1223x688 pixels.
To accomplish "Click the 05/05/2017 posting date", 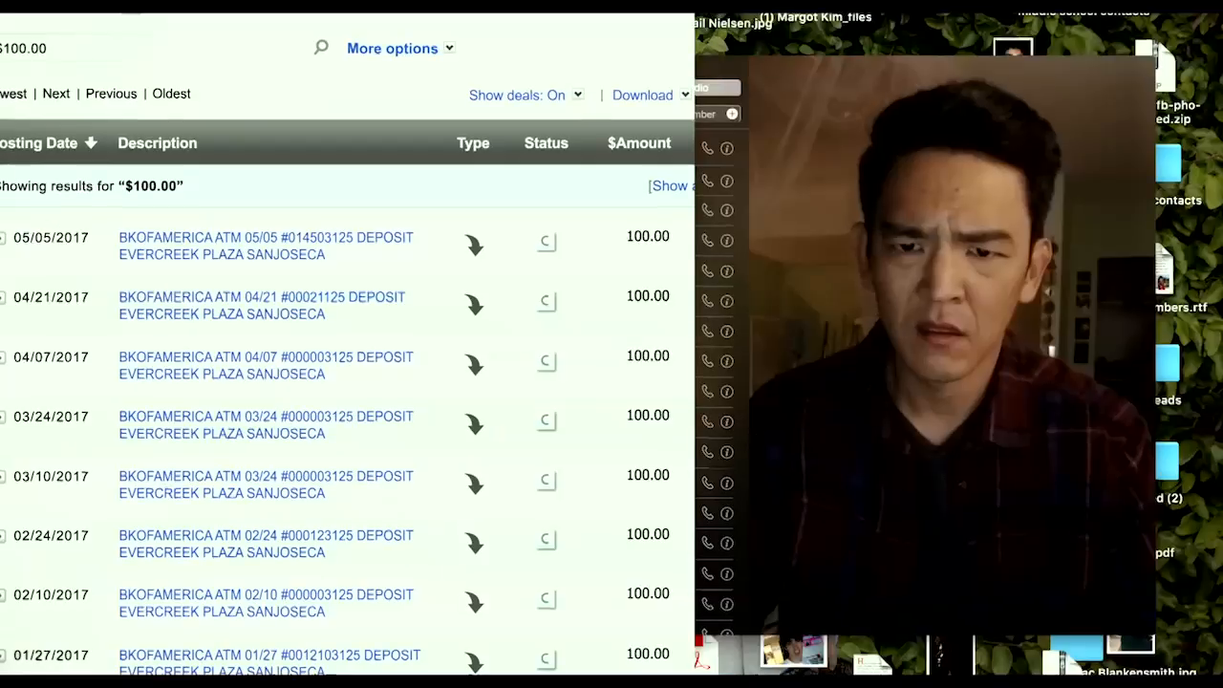I will pos(51,238).
